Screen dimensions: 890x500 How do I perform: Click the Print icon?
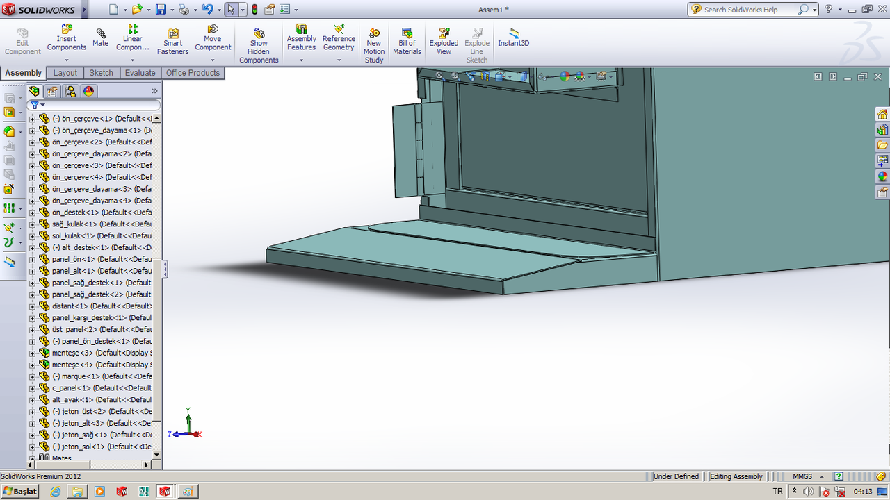[x=184, y=10]
